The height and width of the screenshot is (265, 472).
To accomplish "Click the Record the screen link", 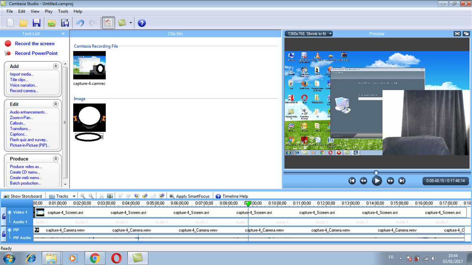I will click(35, 44).
